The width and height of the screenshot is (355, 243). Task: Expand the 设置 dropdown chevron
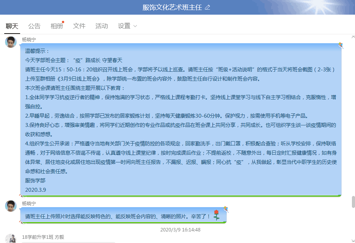[135, 26]
